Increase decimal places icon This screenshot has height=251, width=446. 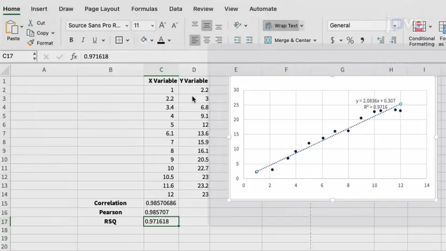pyautogui.click(x=381, y=40)
